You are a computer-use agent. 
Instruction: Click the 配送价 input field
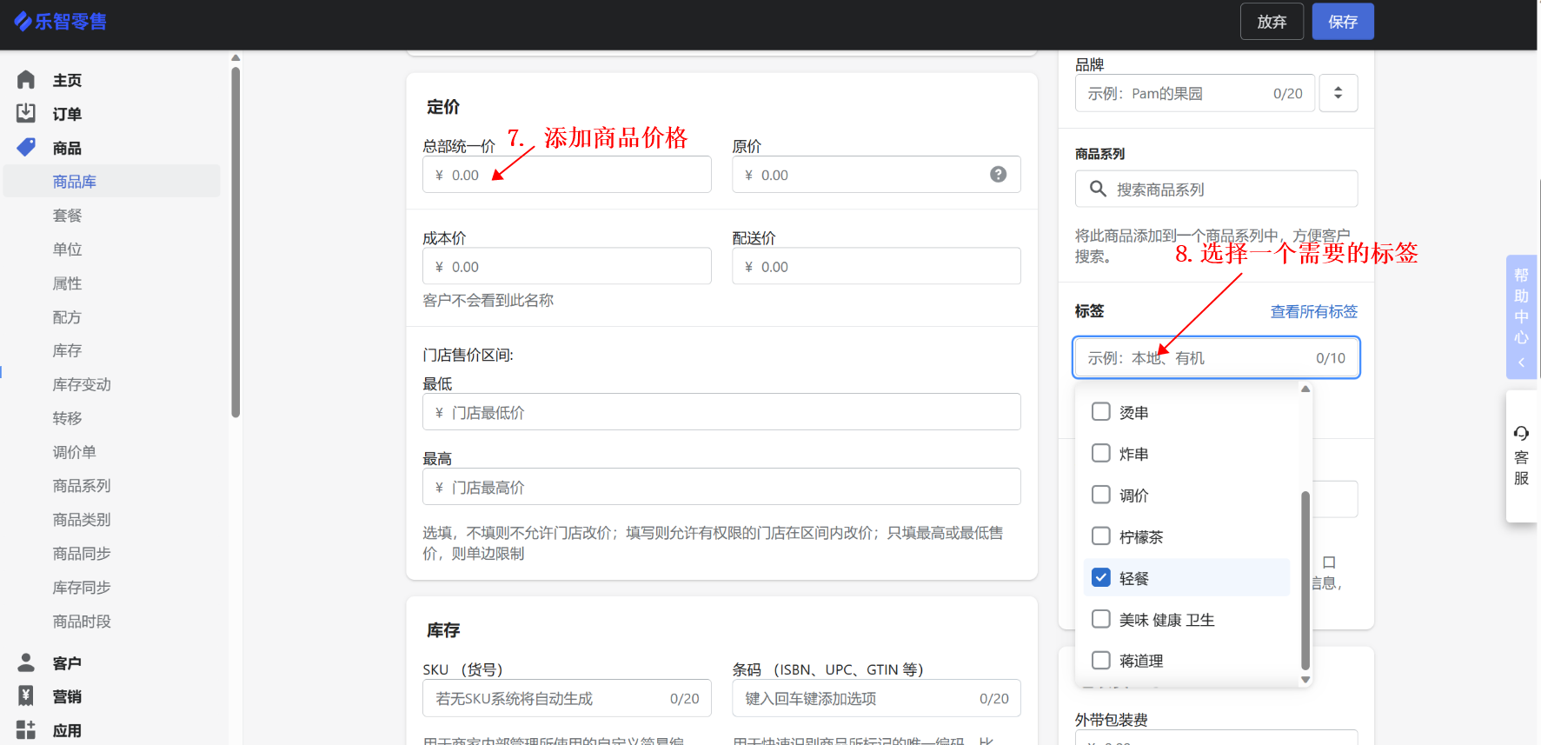[876, 266]
